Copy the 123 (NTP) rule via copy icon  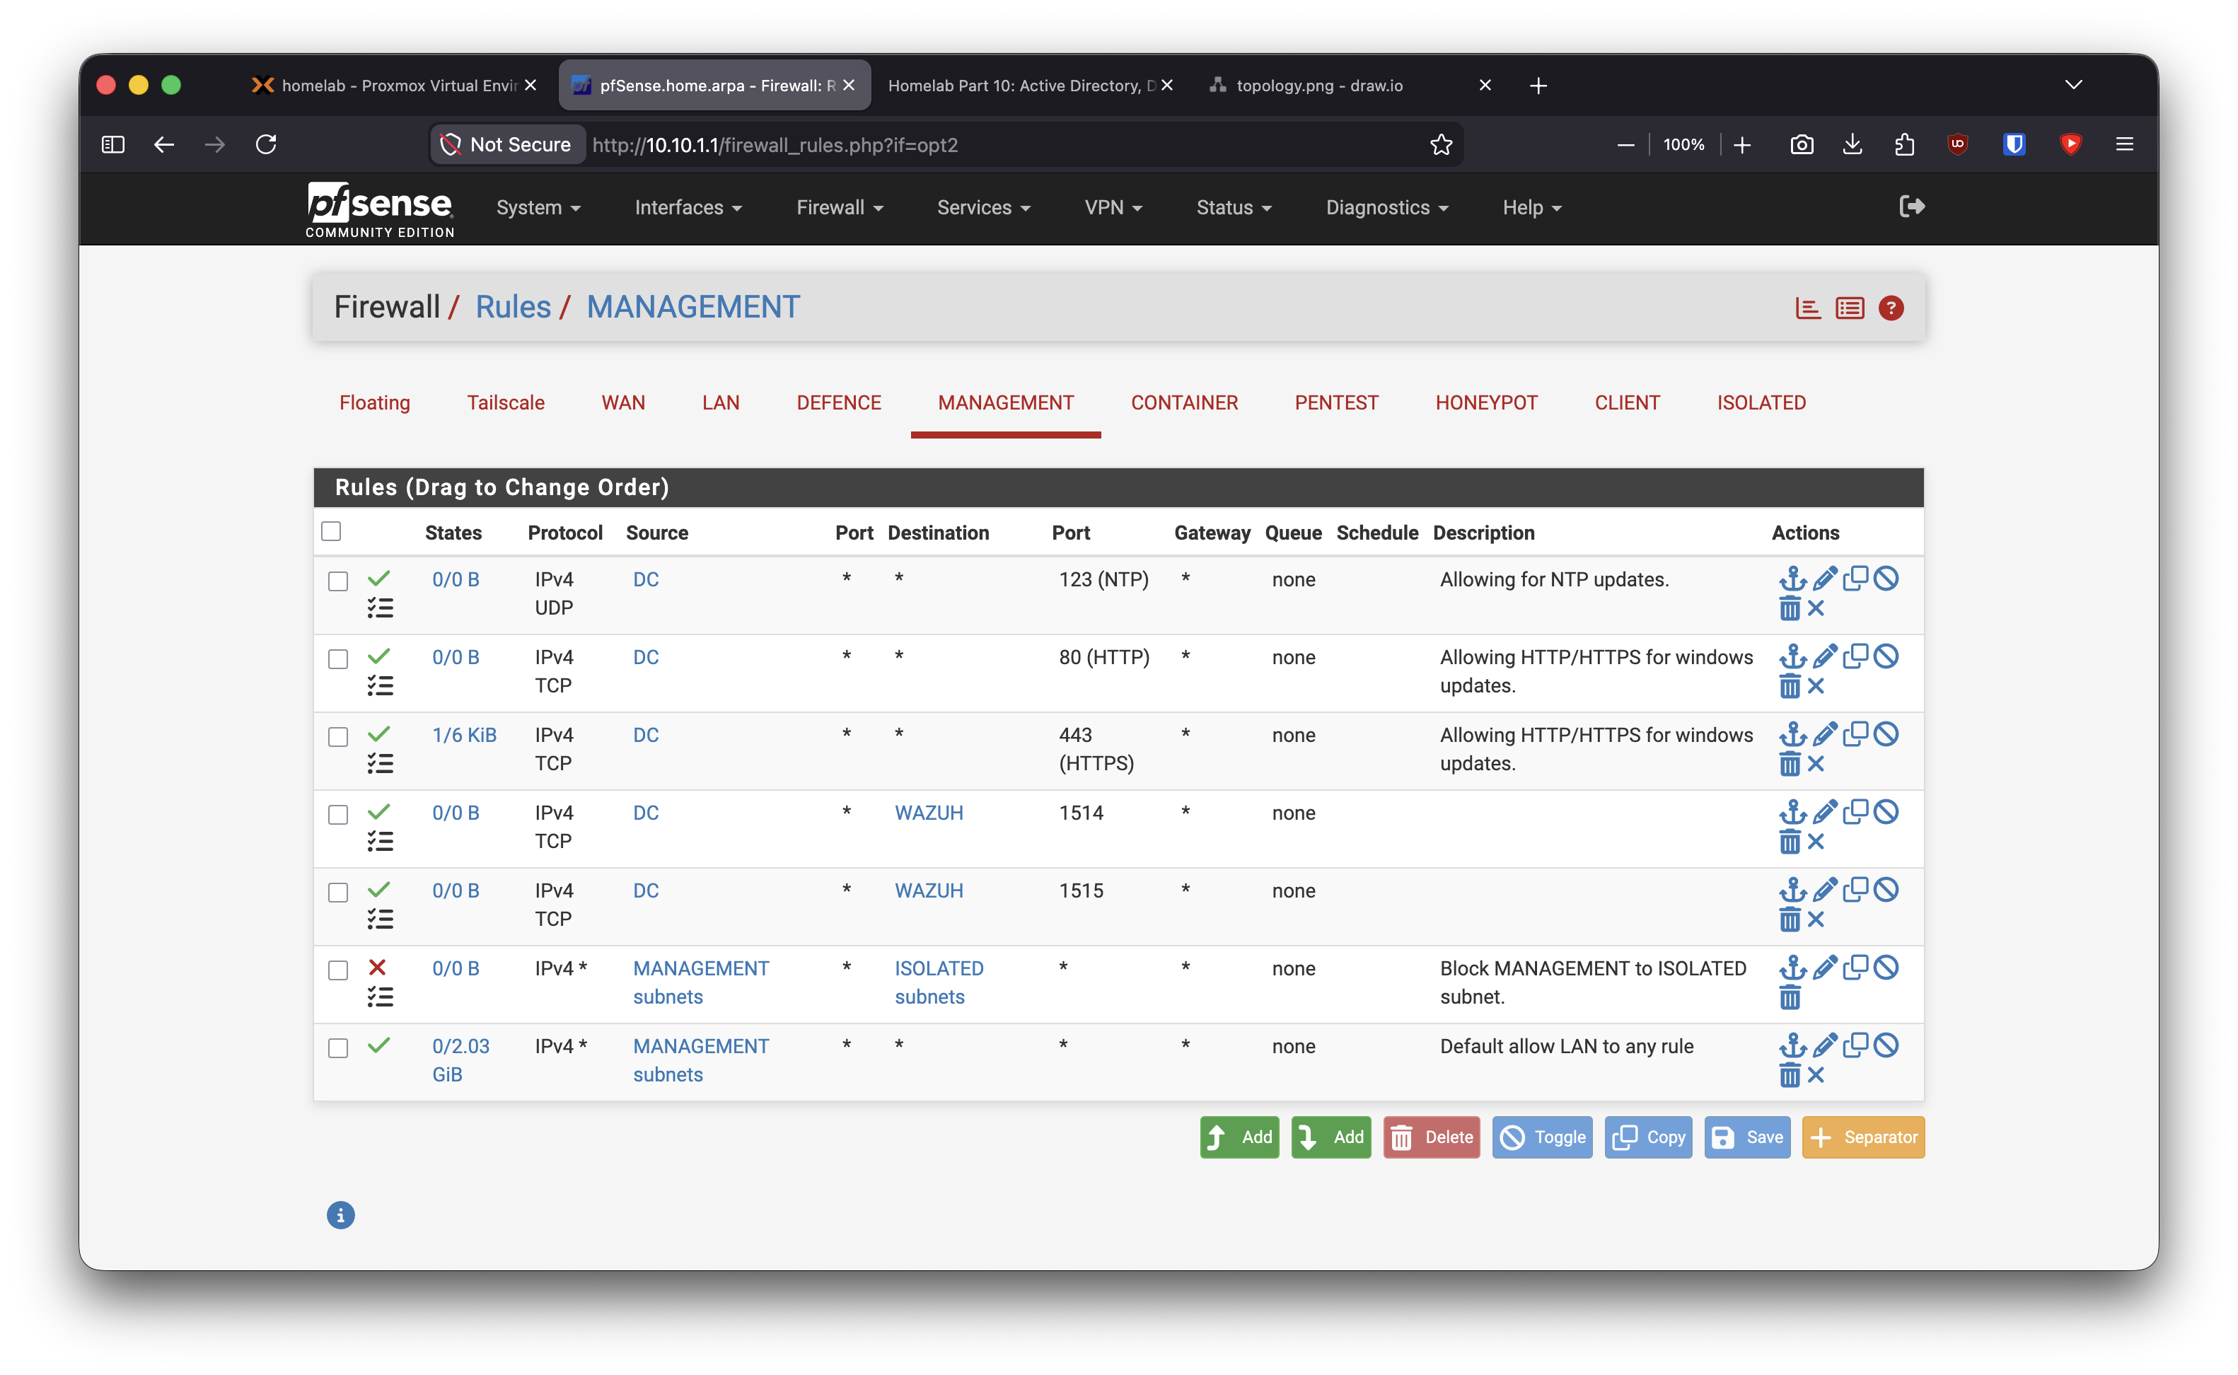click(x=1855, y=579)
